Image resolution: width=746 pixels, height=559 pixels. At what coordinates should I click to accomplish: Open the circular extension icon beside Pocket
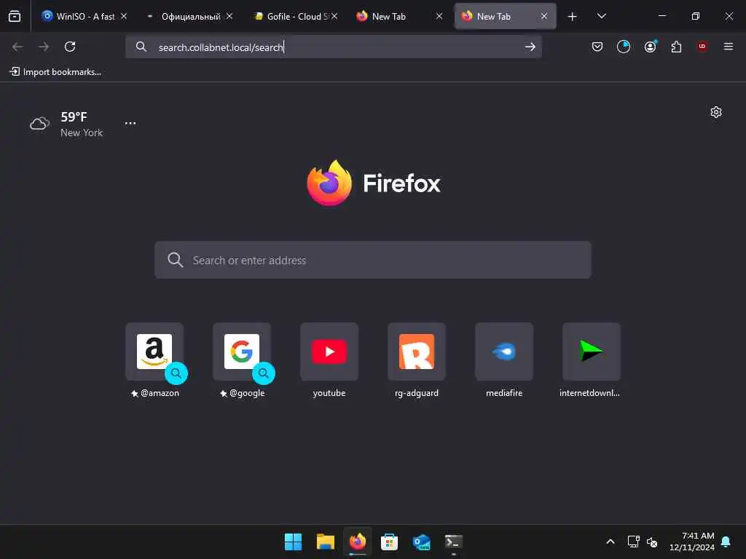click(x=624, y=47)
